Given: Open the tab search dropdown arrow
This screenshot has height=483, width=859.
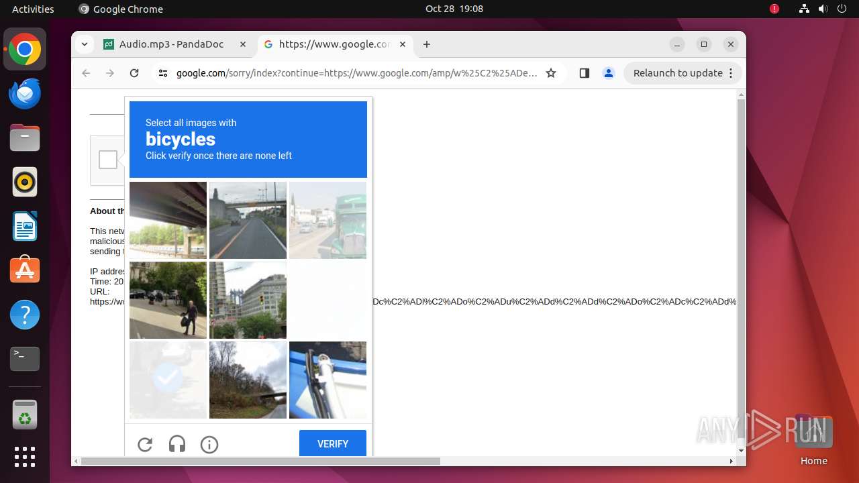Looking at the screenshot, I should (x=84, y=44).
